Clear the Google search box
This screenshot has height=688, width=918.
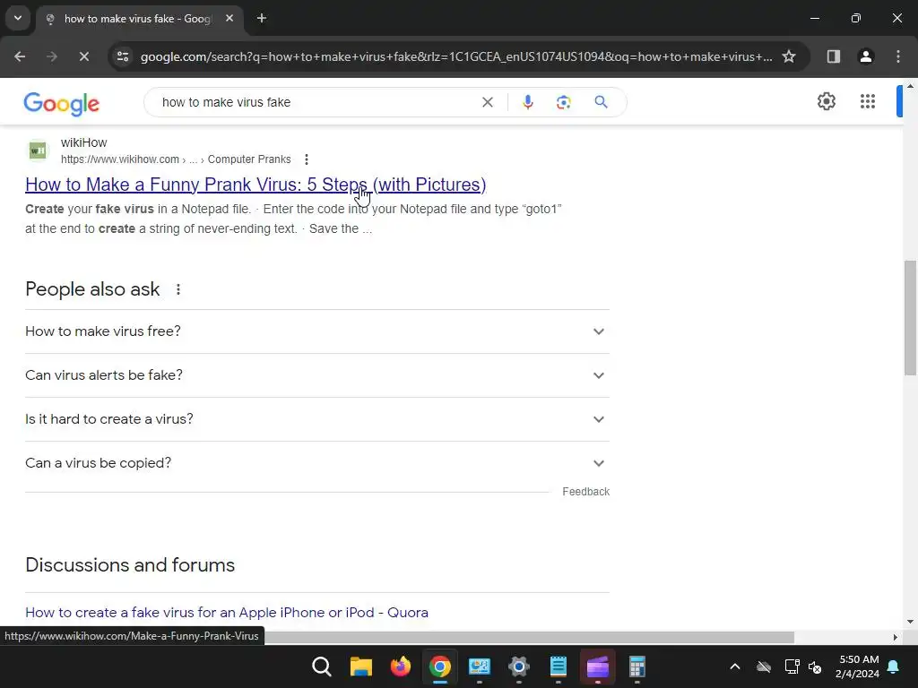point(487,102)
